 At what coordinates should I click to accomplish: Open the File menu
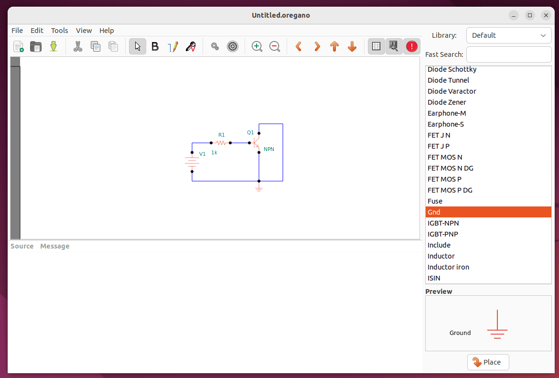pyautogui.click(x=17, y=31)
